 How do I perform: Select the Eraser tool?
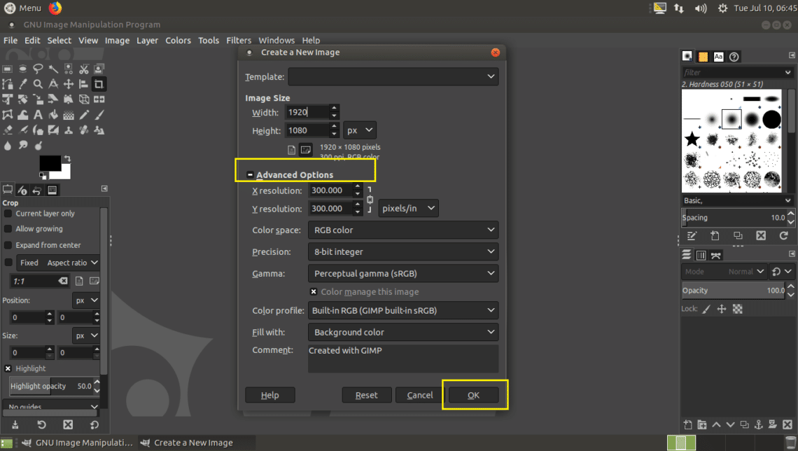tap(7, 130)
